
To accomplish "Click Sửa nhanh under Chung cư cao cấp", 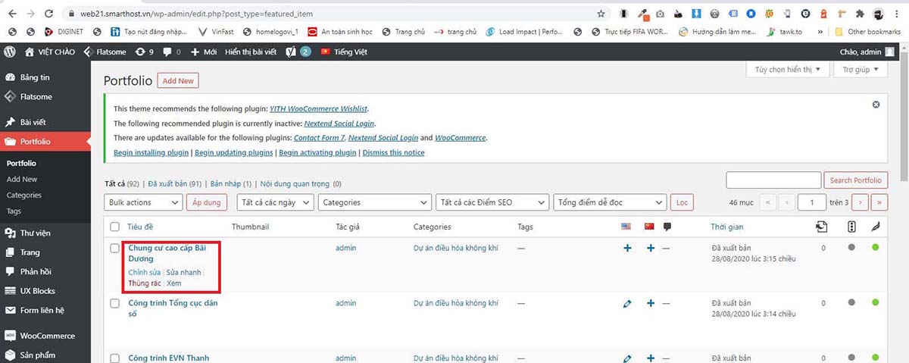I will (183, 272).
